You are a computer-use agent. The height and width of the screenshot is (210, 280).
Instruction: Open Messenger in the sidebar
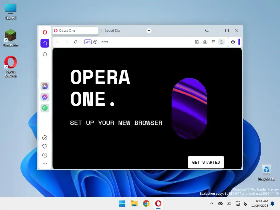pos(45,97)
